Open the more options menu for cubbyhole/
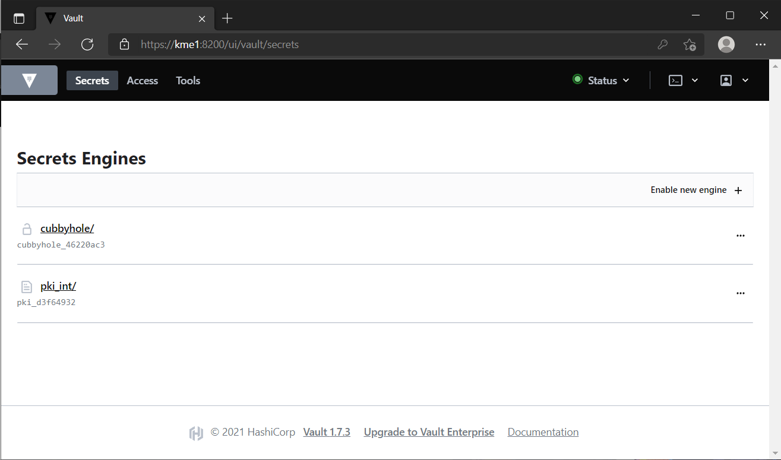Viewport: 781px width, 460px height. tap(741, 236)
